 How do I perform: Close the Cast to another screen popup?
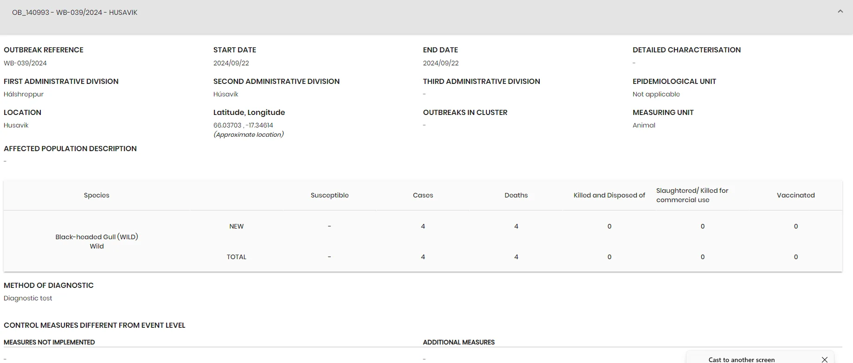tap(824, 359)
